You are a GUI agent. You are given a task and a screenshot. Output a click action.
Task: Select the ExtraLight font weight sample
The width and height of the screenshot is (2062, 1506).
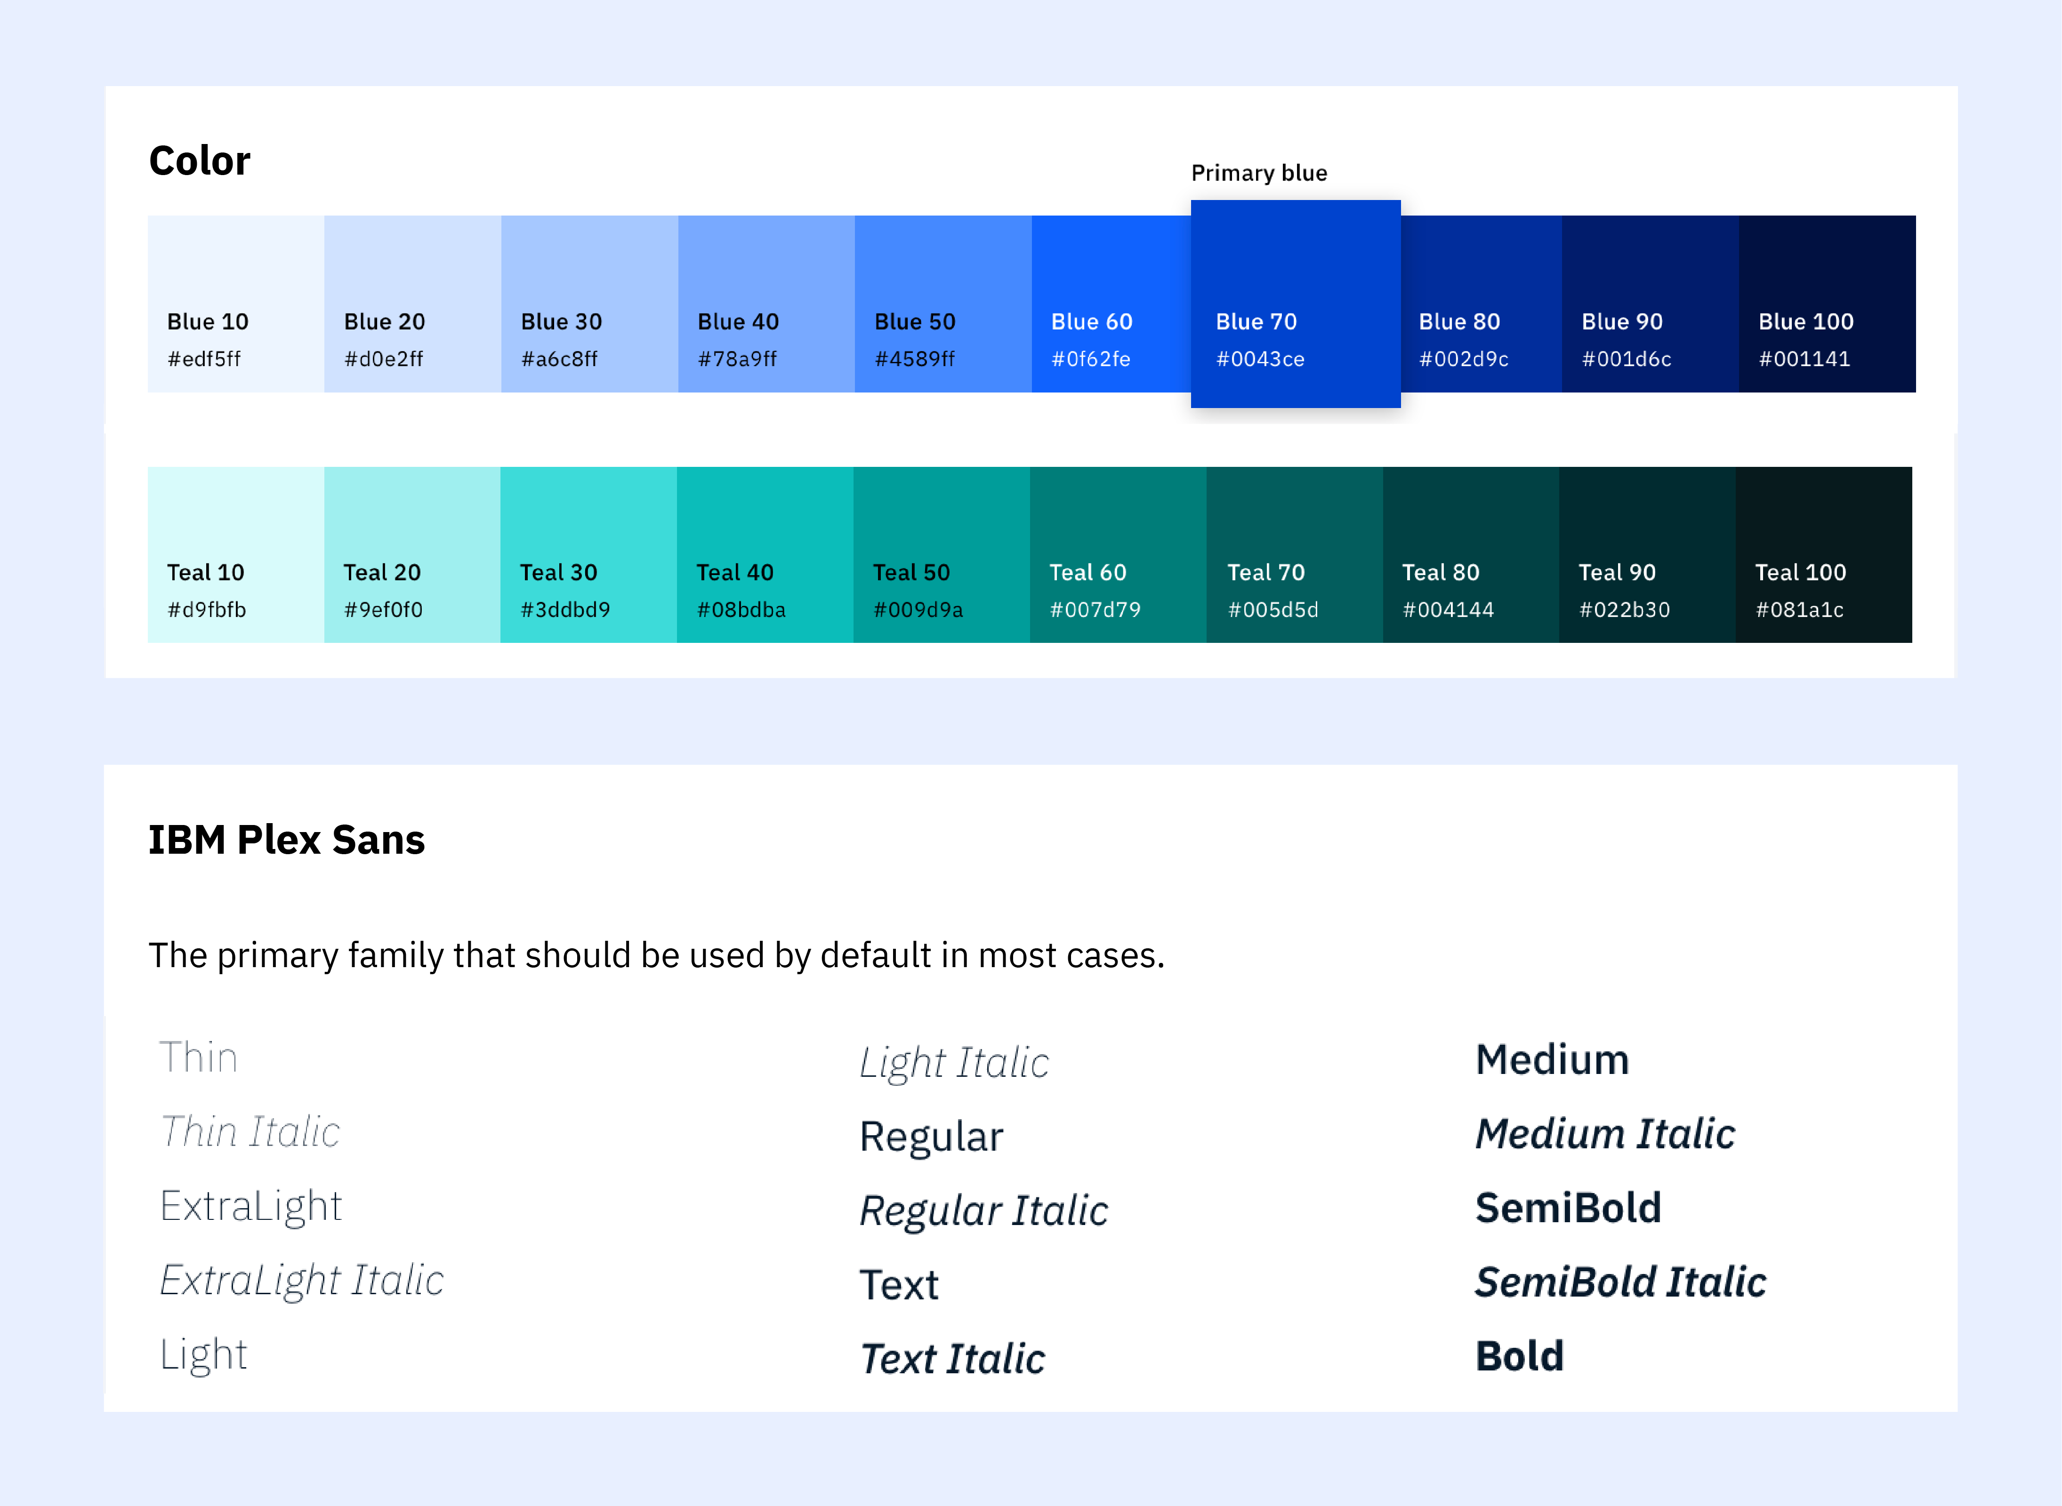(251, 1207)
